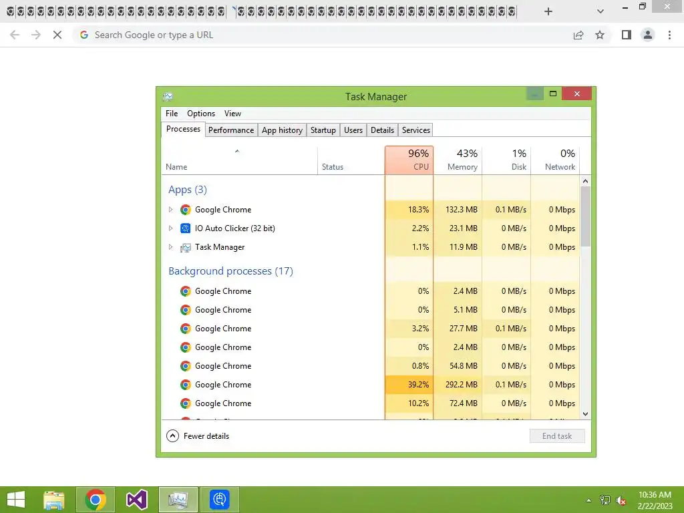The image size is (684, 513).
Task: Switch to the Services tab
Action: [415, 130]
